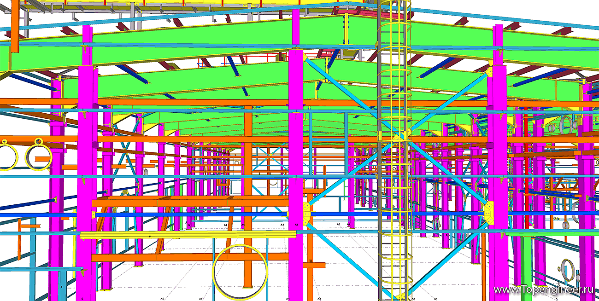Select the largest yellow ring in the model
599x301 pixels.
click(240, 272)
